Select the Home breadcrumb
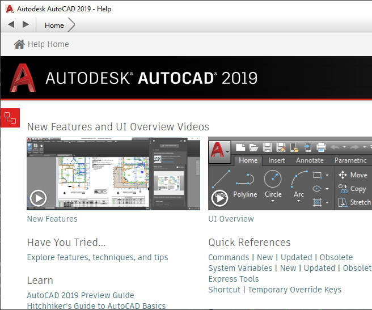The image size is (372, 310). 54,26
